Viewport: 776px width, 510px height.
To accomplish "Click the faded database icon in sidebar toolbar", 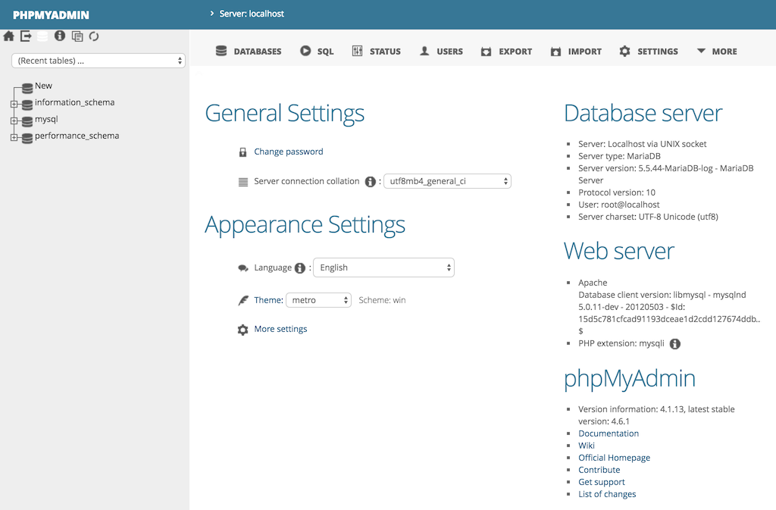I will pos(42,36).
